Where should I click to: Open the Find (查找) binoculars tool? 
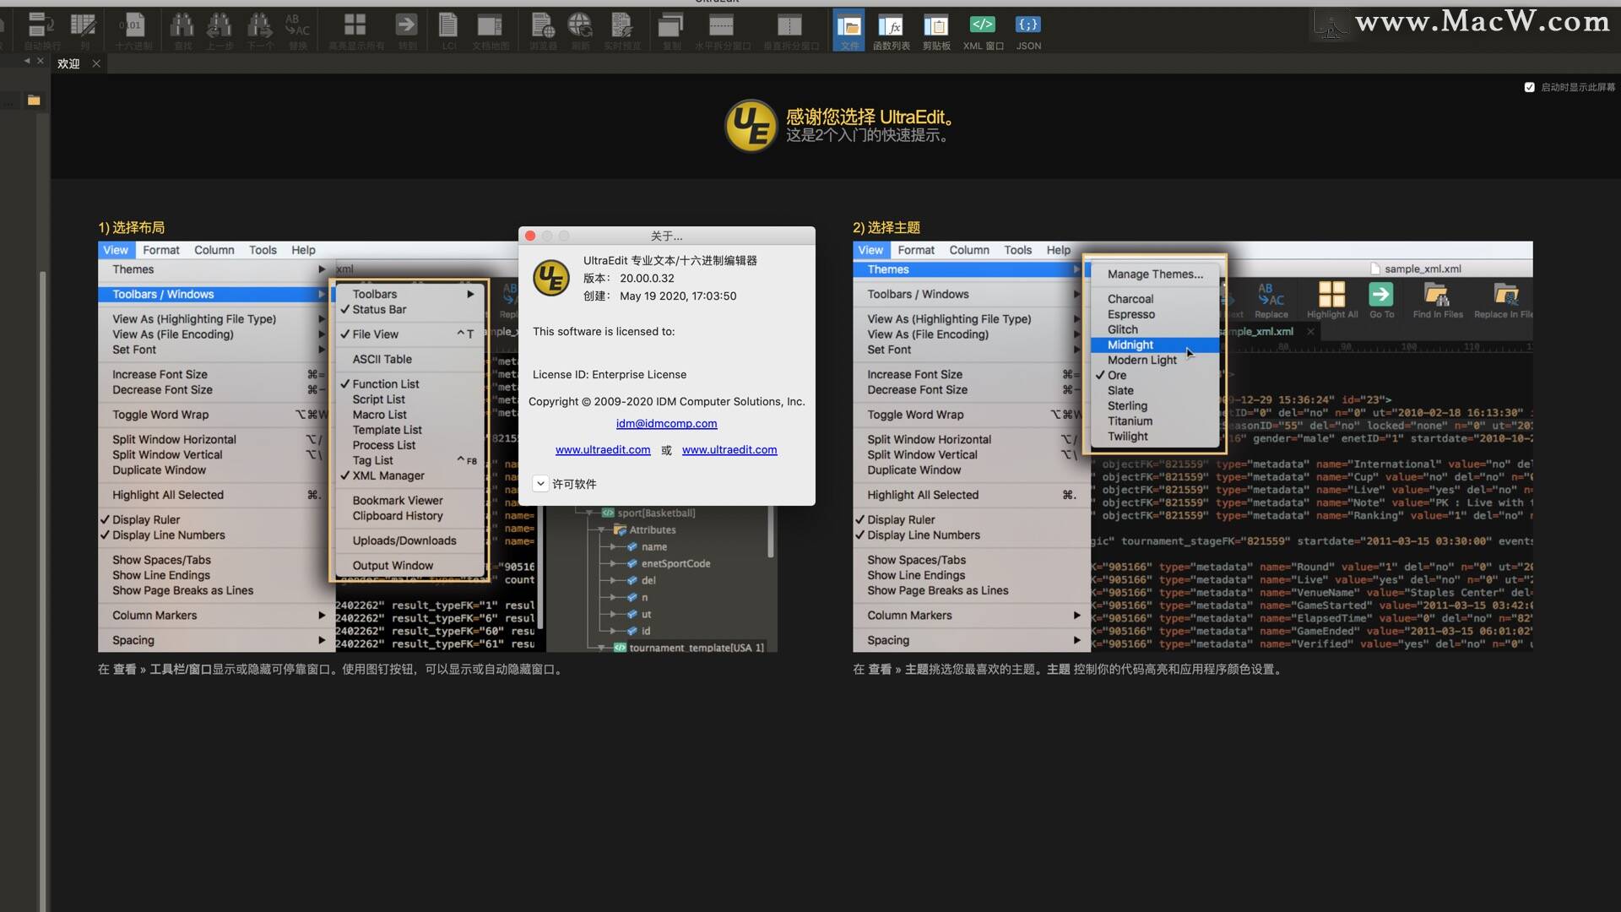click(x=182, y=31)
